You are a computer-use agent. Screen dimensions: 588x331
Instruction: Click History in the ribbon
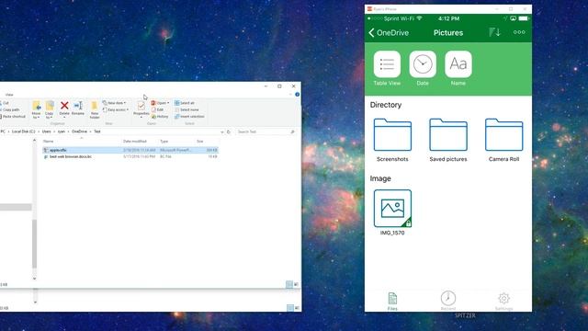(x=160, y=117)
